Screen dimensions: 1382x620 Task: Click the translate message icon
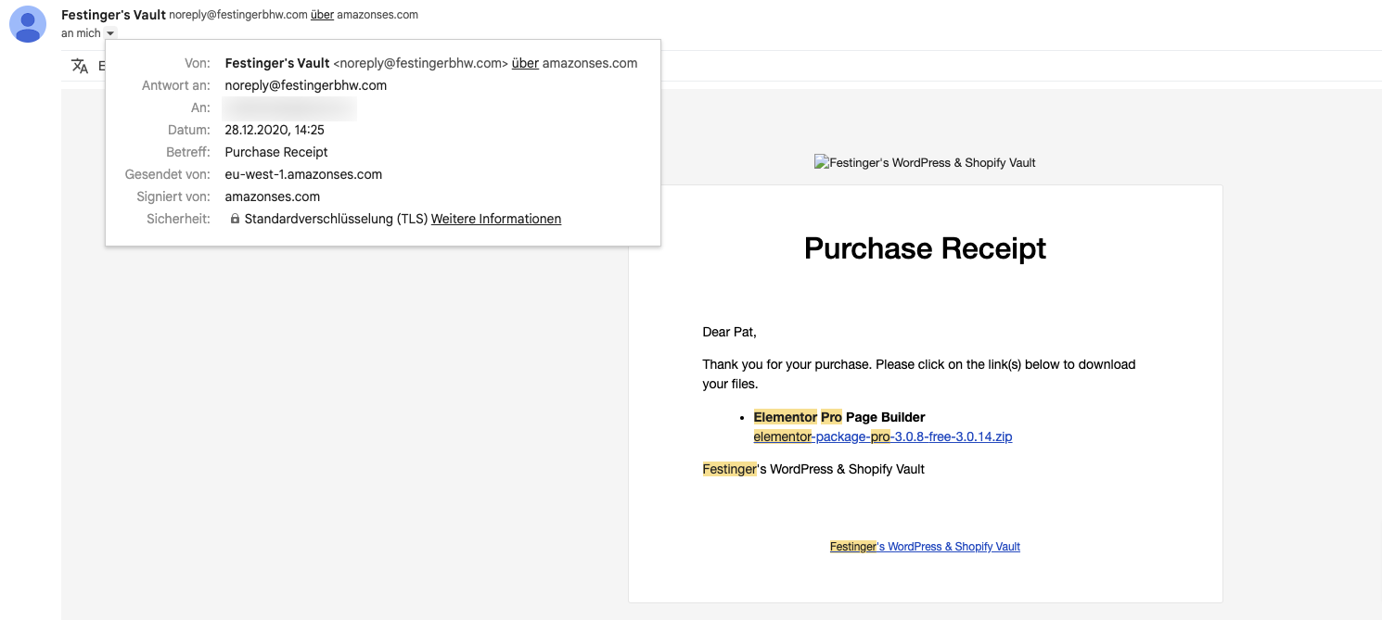click(80, 66)
